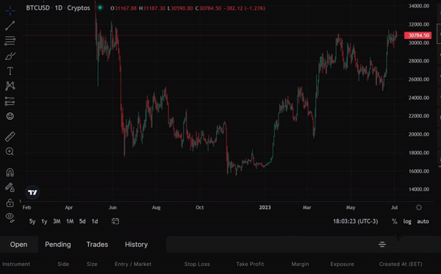This screenshot has height=274, width=441.
Task: Click the 34000.00 price axis label
Action: [x=419, y=6]
